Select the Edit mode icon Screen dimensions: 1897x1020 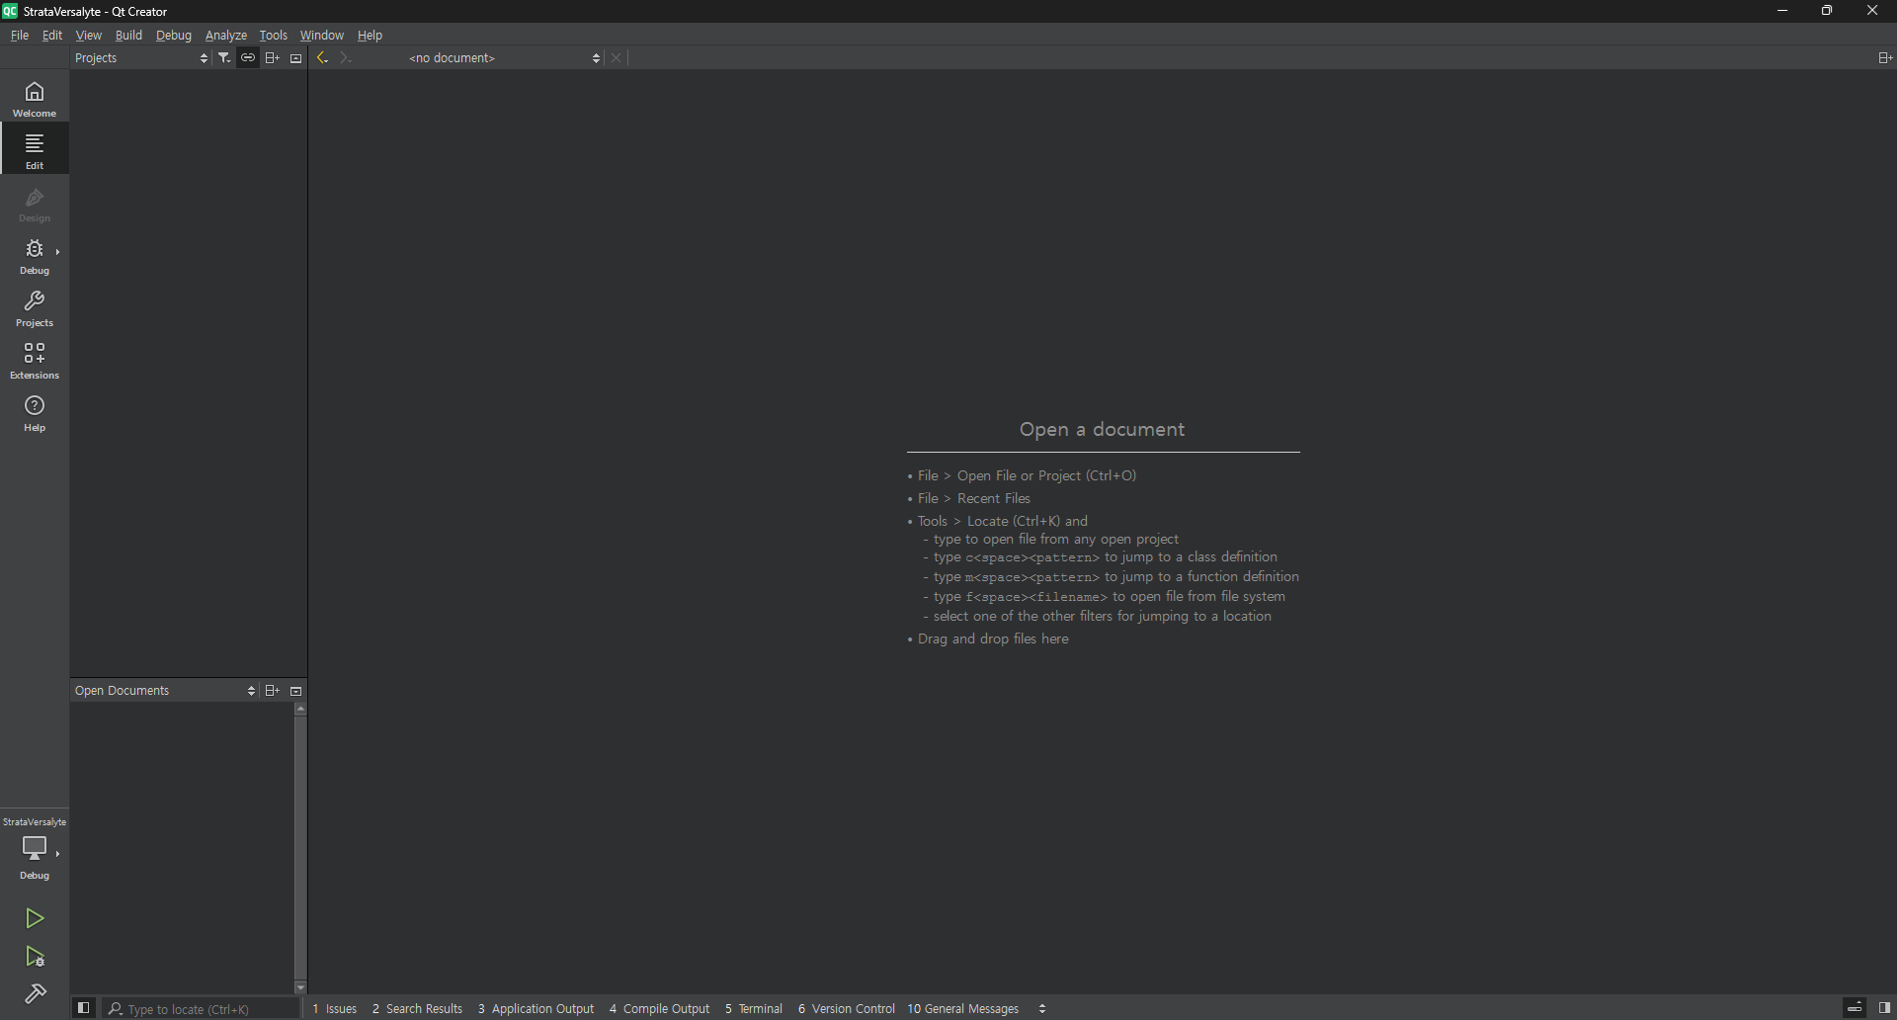(x=35, y=150)
